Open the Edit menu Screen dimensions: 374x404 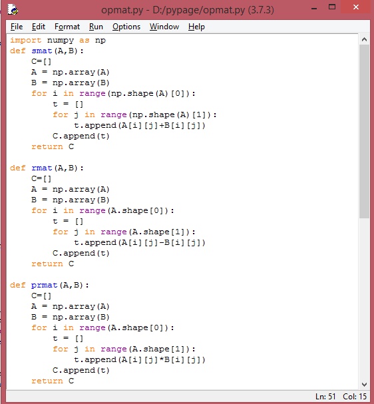coord(39,27)
